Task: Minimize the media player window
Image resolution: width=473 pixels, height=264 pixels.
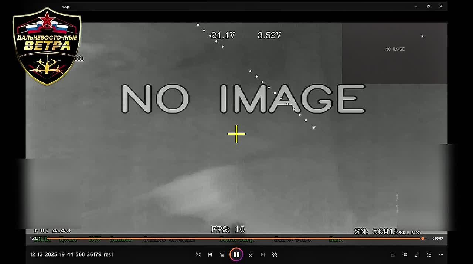Action: coord(416,6)
